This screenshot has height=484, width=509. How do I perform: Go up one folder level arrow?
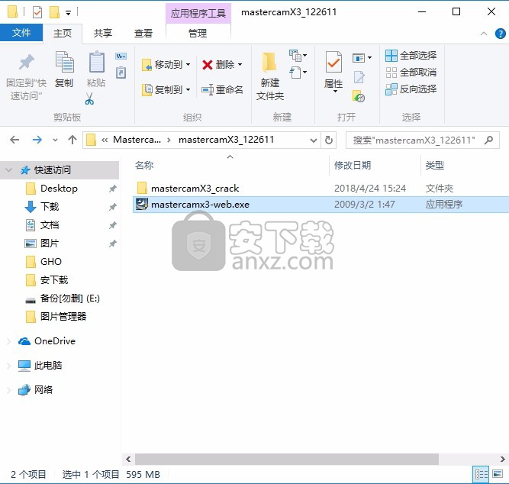(72, 140)
